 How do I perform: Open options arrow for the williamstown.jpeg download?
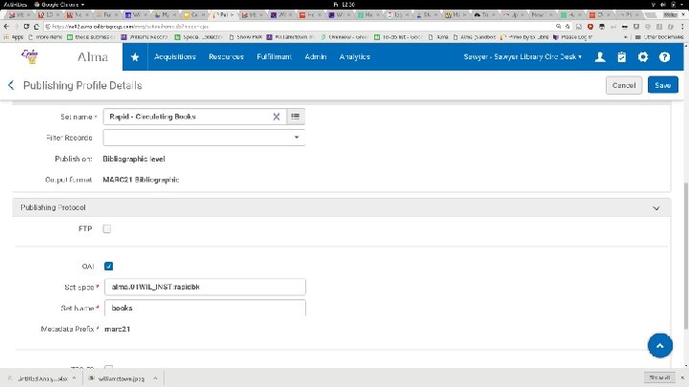pos(156,378)
